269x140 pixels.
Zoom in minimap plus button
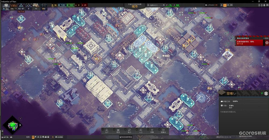click(2, 131)
